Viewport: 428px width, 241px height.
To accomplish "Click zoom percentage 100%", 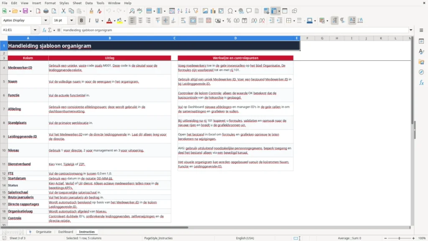I will coord(422,238).
